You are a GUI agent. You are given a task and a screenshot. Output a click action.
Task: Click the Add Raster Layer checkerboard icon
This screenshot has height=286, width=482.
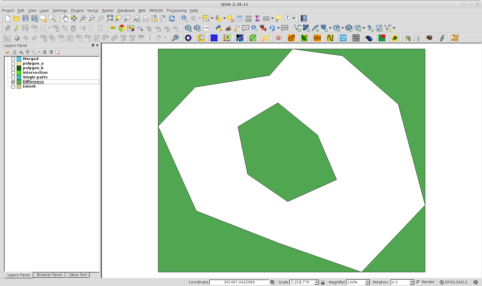(x=306, y=28)
